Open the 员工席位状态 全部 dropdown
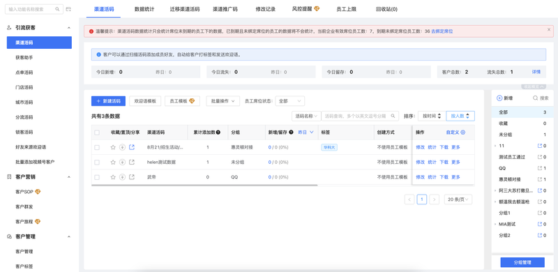 point(289,101)
